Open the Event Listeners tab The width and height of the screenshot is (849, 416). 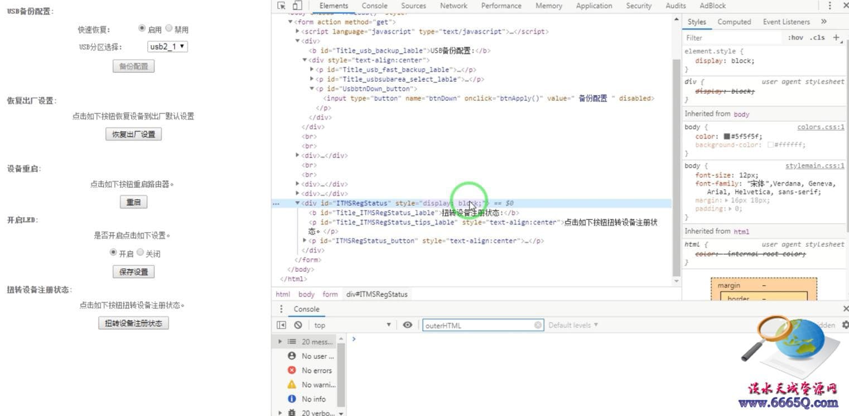tap(786, 22)
